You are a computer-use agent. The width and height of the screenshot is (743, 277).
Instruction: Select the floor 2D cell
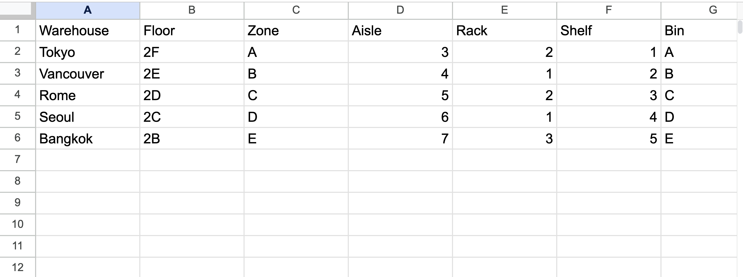click(x=192, y=95)
